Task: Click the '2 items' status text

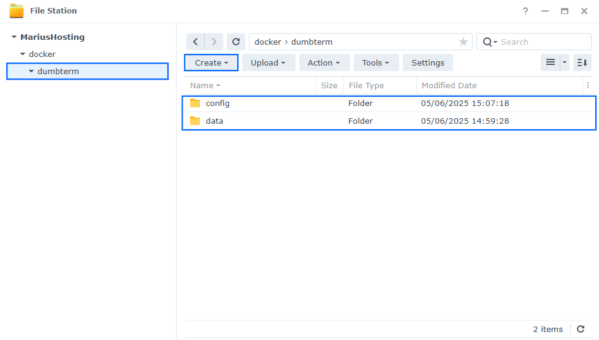Action: (548, 329)
